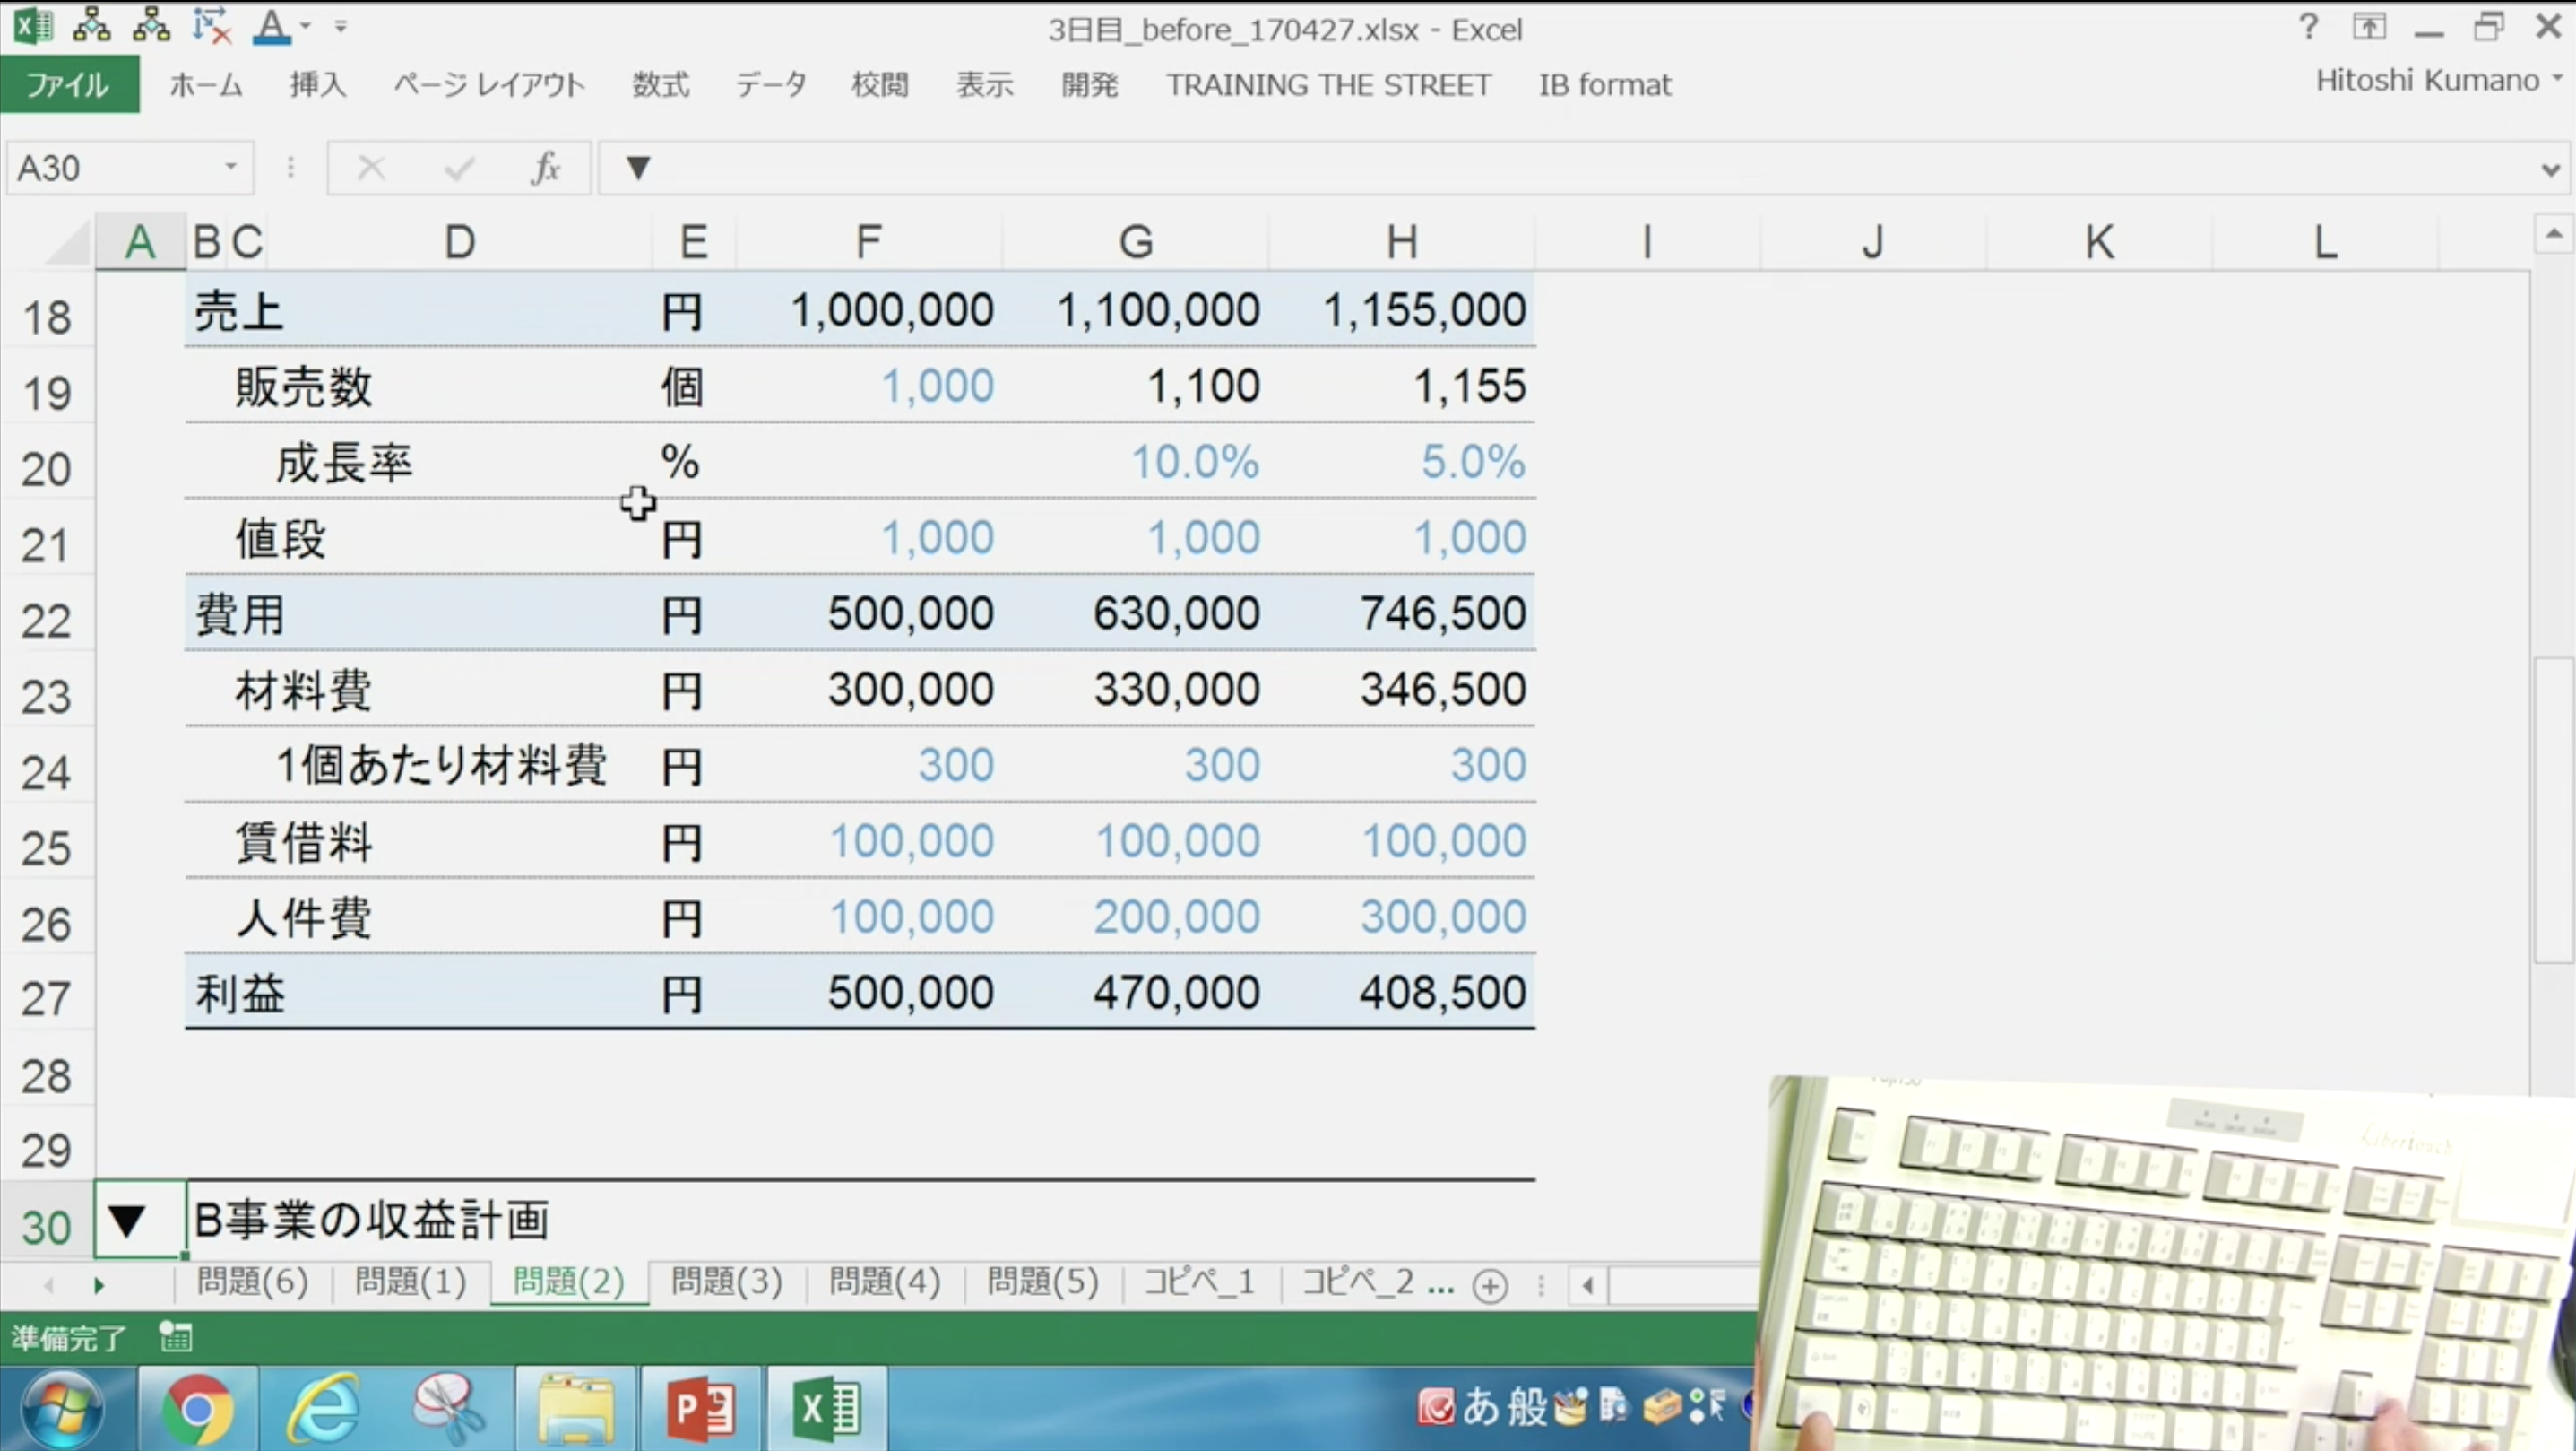2576x1451 pixels.
Task: Select 成長率 value 5.0%
Action: (x=1402, y=463)
